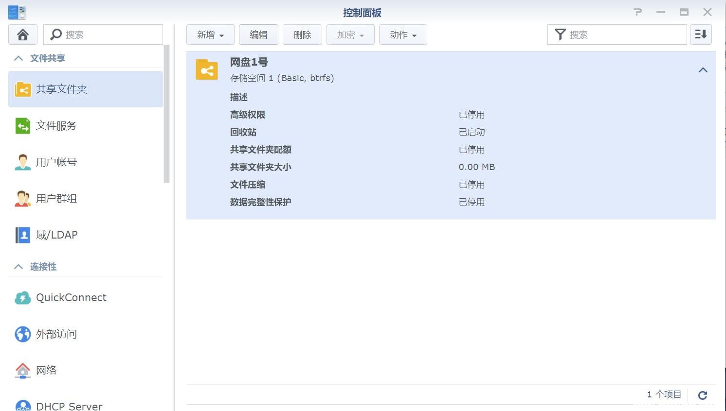Open User Groups (用户群组) in sidebar
The height and width of the screenshot is (411, 726).
[x=86, y=198]
